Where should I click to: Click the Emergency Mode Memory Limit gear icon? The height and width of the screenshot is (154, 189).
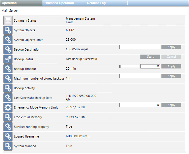(8, 107)
